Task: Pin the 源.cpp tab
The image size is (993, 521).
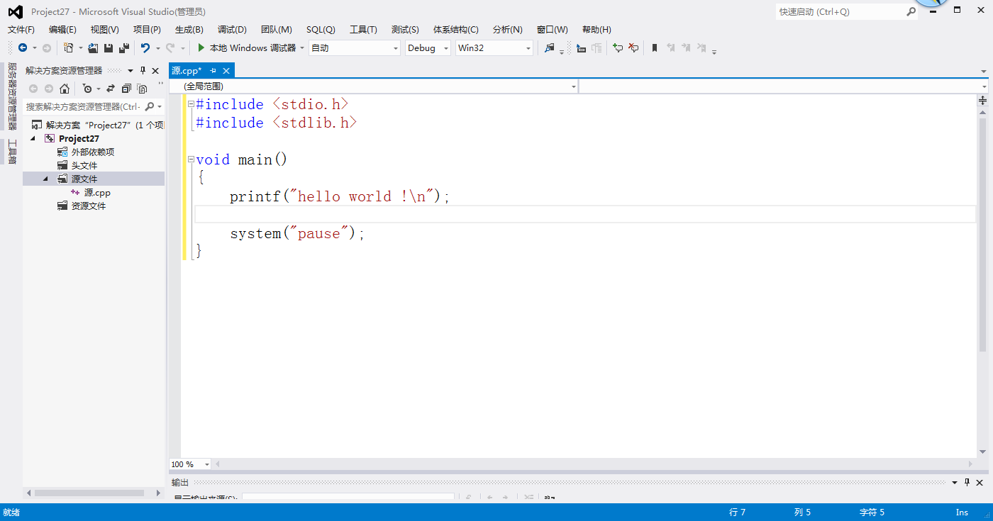Action: (213, 70)
